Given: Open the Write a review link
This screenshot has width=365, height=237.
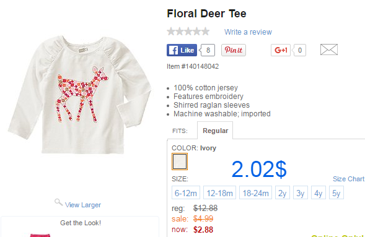Looking at the screenshot, I should click(x=248, y=32).
